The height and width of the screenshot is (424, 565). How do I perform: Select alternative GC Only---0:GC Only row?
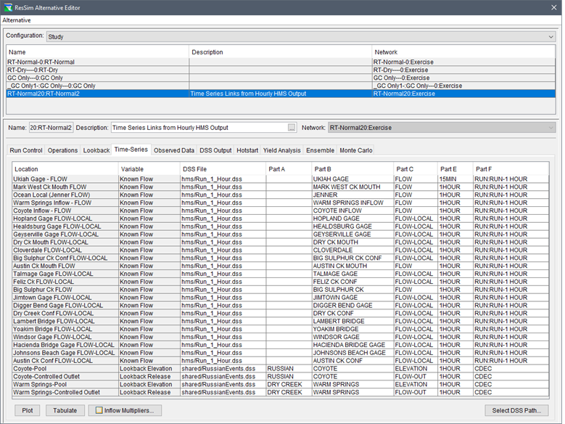(x=281, y=78)
